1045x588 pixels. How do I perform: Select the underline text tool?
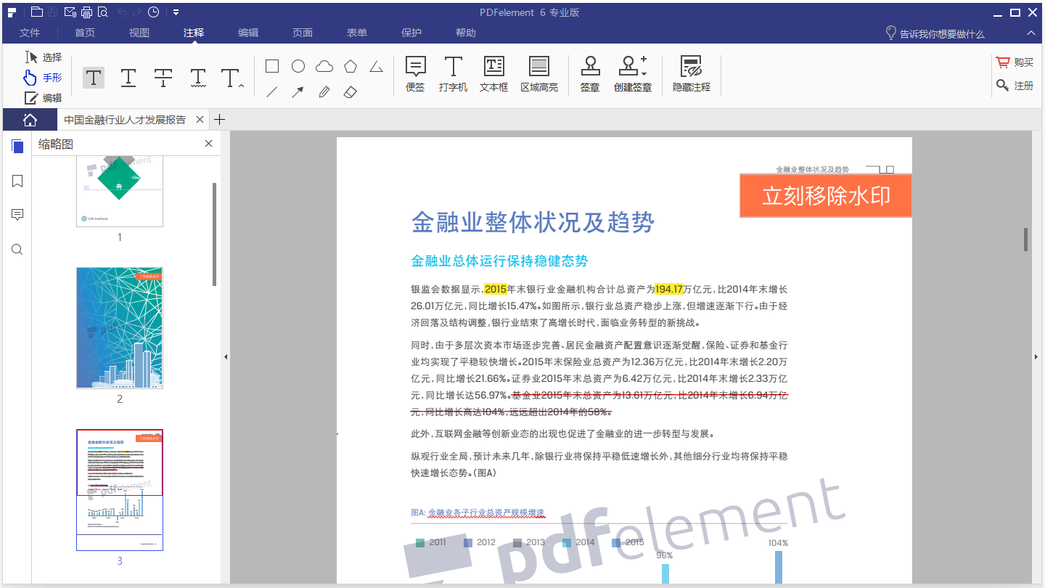tap(128, 77)
